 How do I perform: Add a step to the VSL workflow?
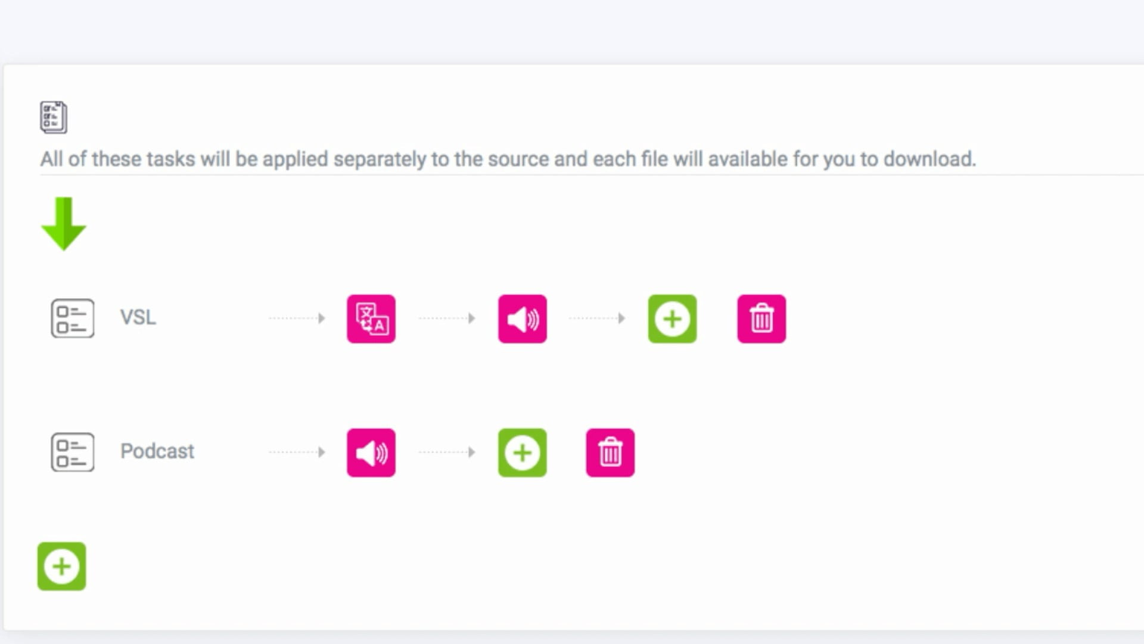pyautogui.click(x=672, y=319)
